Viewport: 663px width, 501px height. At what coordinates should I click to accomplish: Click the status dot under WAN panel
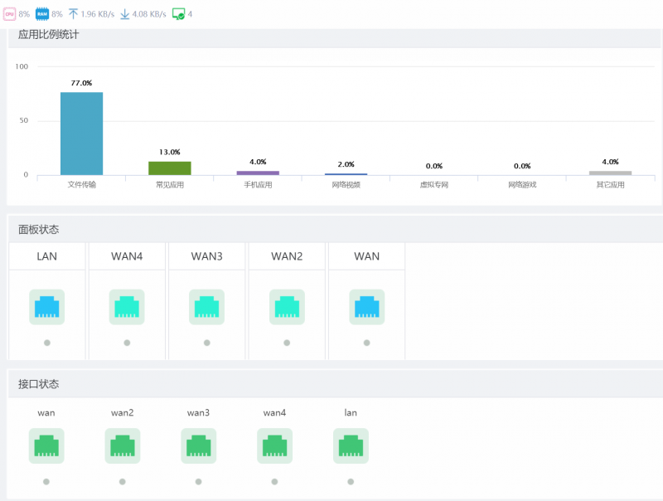(x=367, y=343)
